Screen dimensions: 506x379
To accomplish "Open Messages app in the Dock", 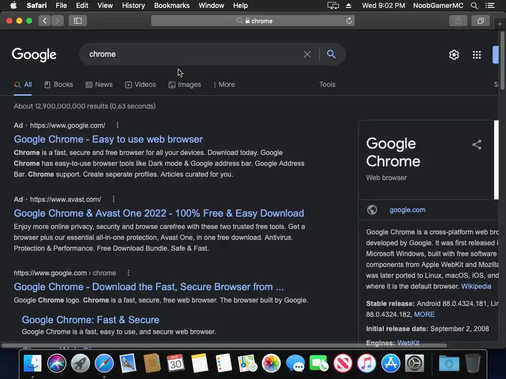I will point(295,363).
